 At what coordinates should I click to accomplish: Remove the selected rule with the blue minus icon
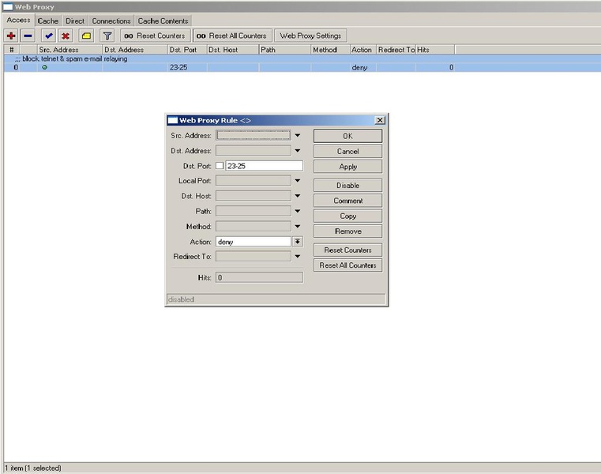28,36
